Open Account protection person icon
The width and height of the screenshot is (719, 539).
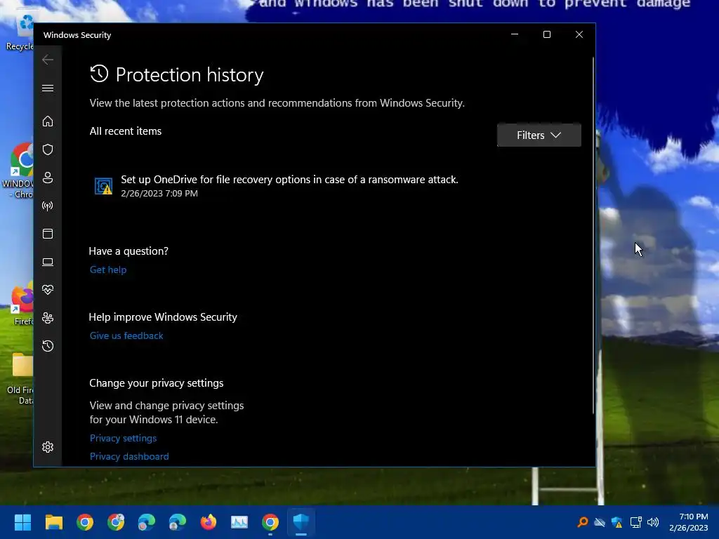pyautogui.click(x=48, y=178)
